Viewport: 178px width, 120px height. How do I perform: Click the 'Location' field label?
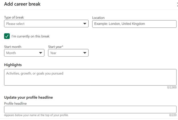click(x=98, y=18)
